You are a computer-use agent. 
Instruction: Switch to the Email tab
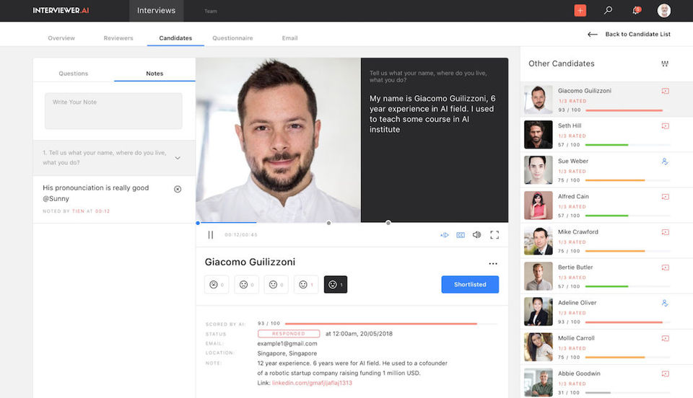[289, 38]
